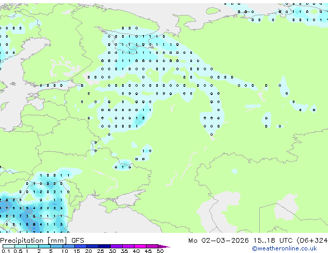Pick the 1–2 mm legend swatch

[x=33, y=246]
